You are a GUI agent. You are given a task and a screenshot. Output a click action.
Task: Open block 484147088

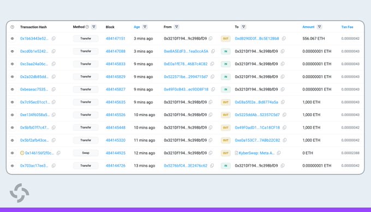116,51
